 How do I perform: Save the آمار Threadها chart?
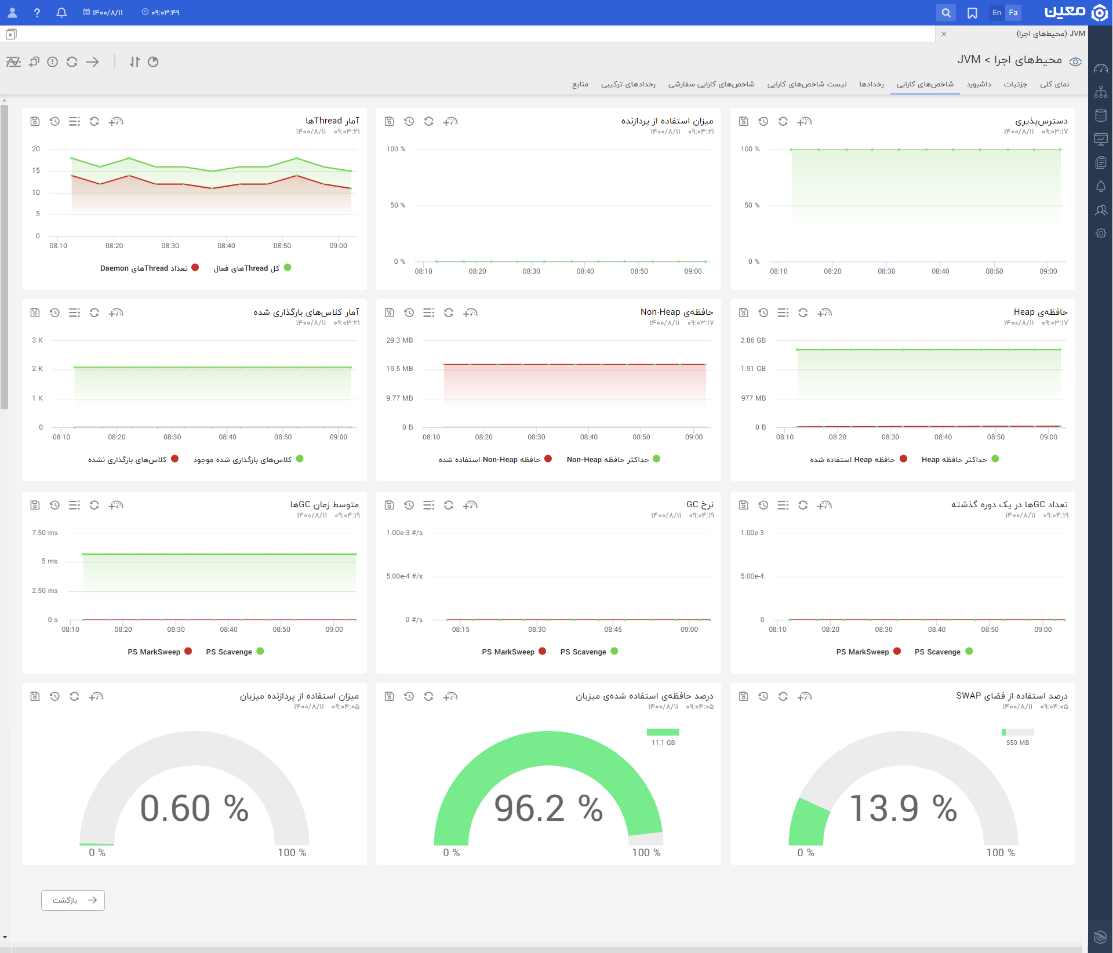35,121
